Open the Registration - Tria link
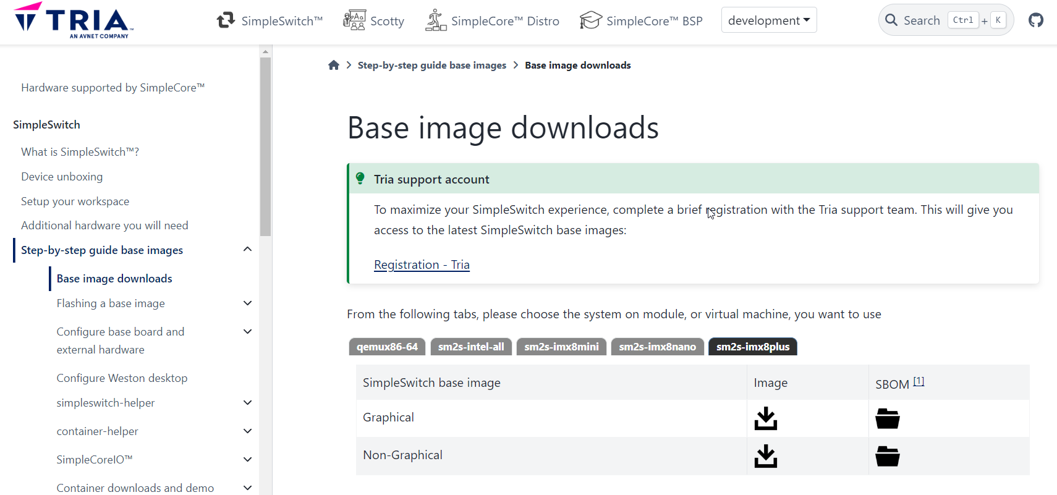 click(x=422, y=264)
